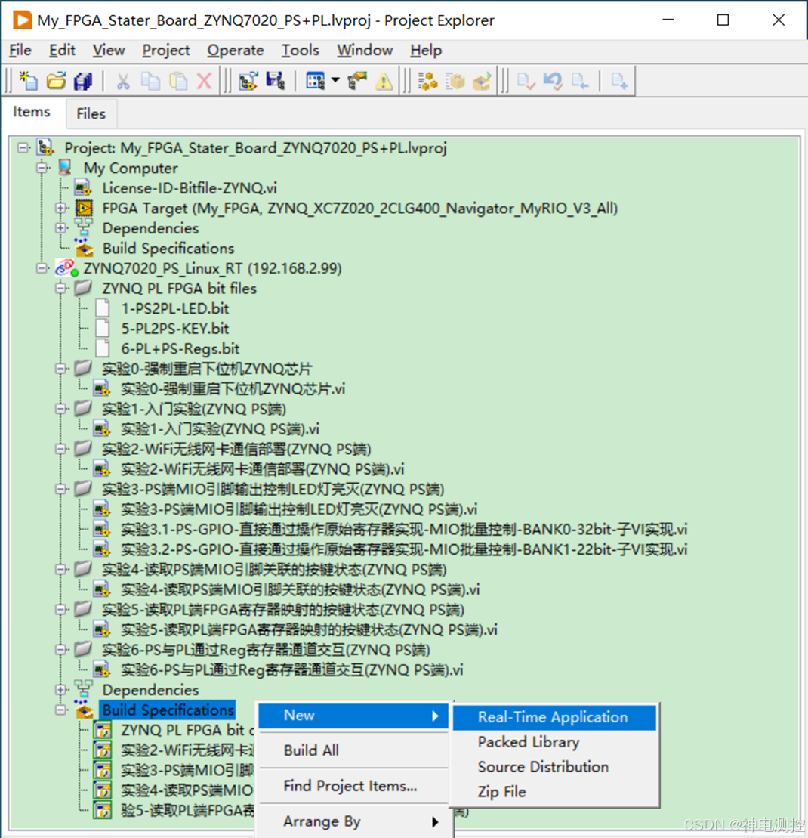This screenshot has height=838, width=808.
Task: Open the File menu
Action: (20, 50)
